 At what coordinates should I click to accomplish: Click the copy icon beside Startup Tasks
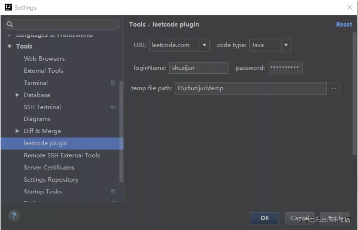pos(113,192)
